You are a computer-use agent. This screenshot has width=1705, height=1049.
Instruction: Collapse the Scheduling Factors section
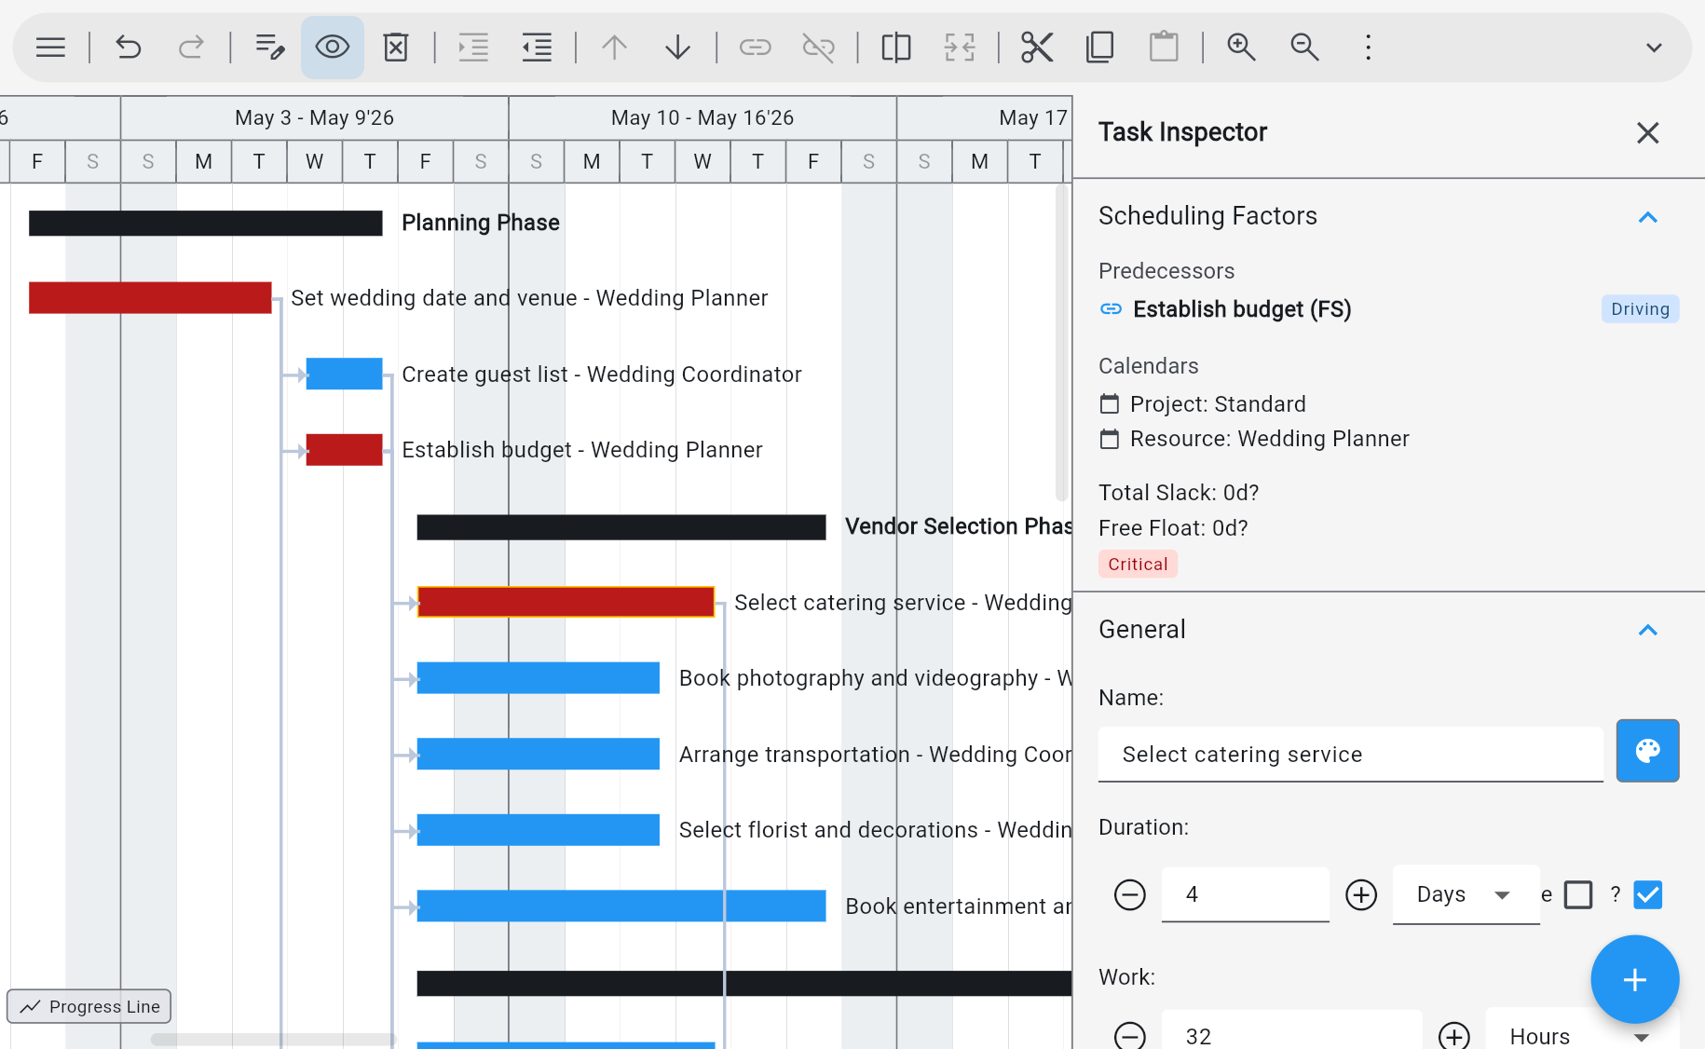tap(1648, 217)
